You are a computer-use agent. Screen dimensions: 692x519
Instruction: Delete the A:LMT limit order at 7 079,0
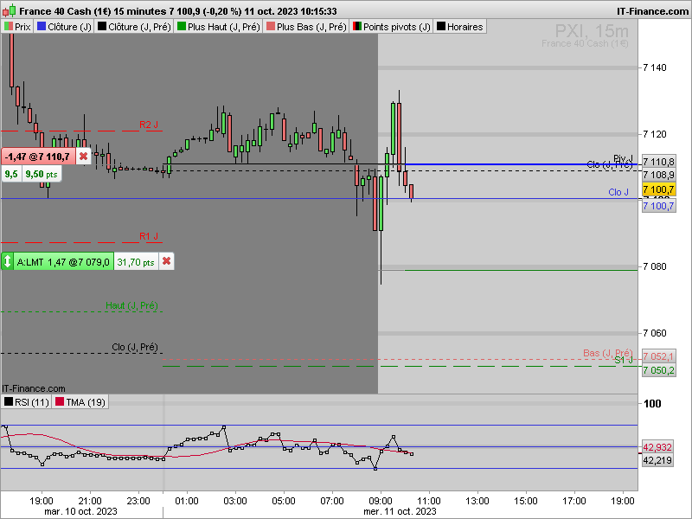pos(166,261)
